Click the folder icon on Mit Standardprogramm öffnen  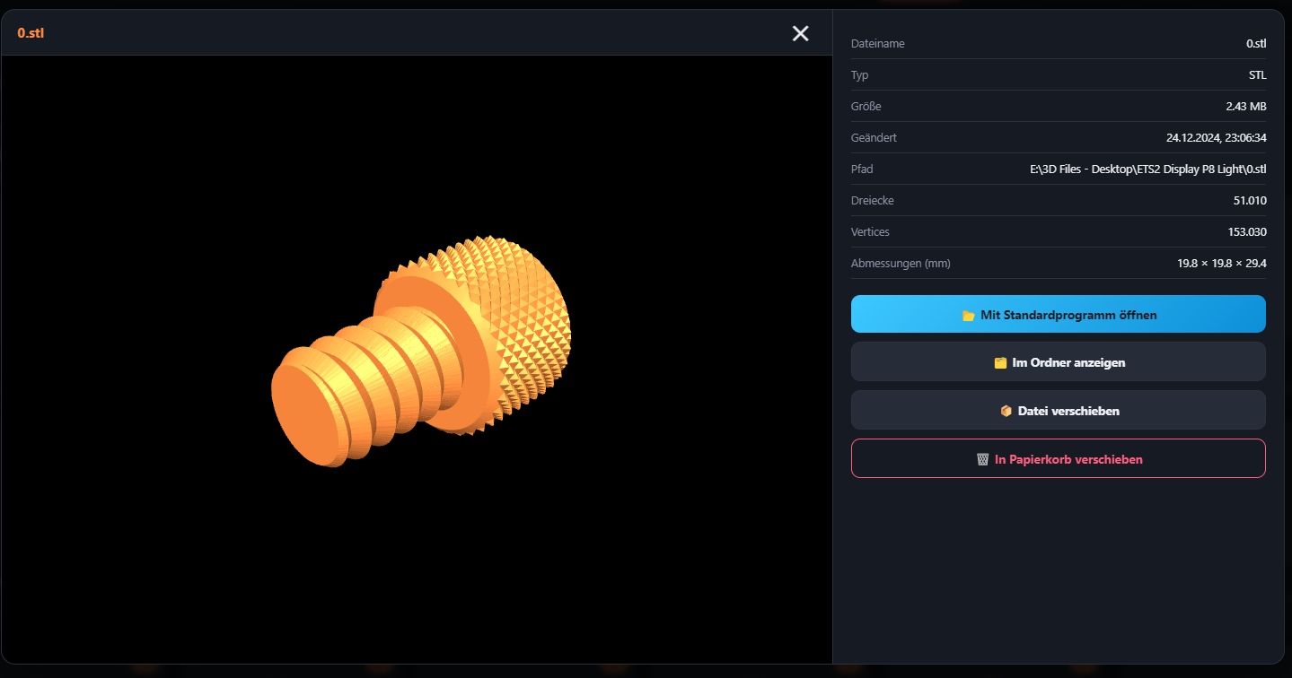tap(968, 316)
